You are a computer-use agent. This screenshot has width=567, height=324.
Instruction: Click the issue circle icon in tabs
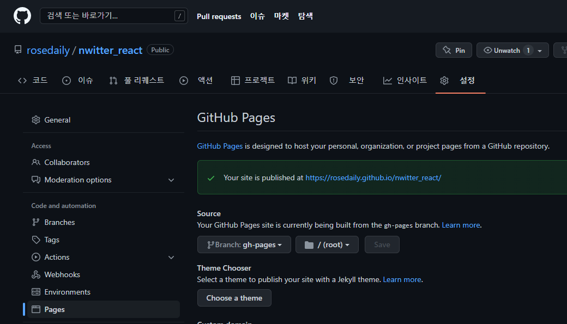(67, 81)
